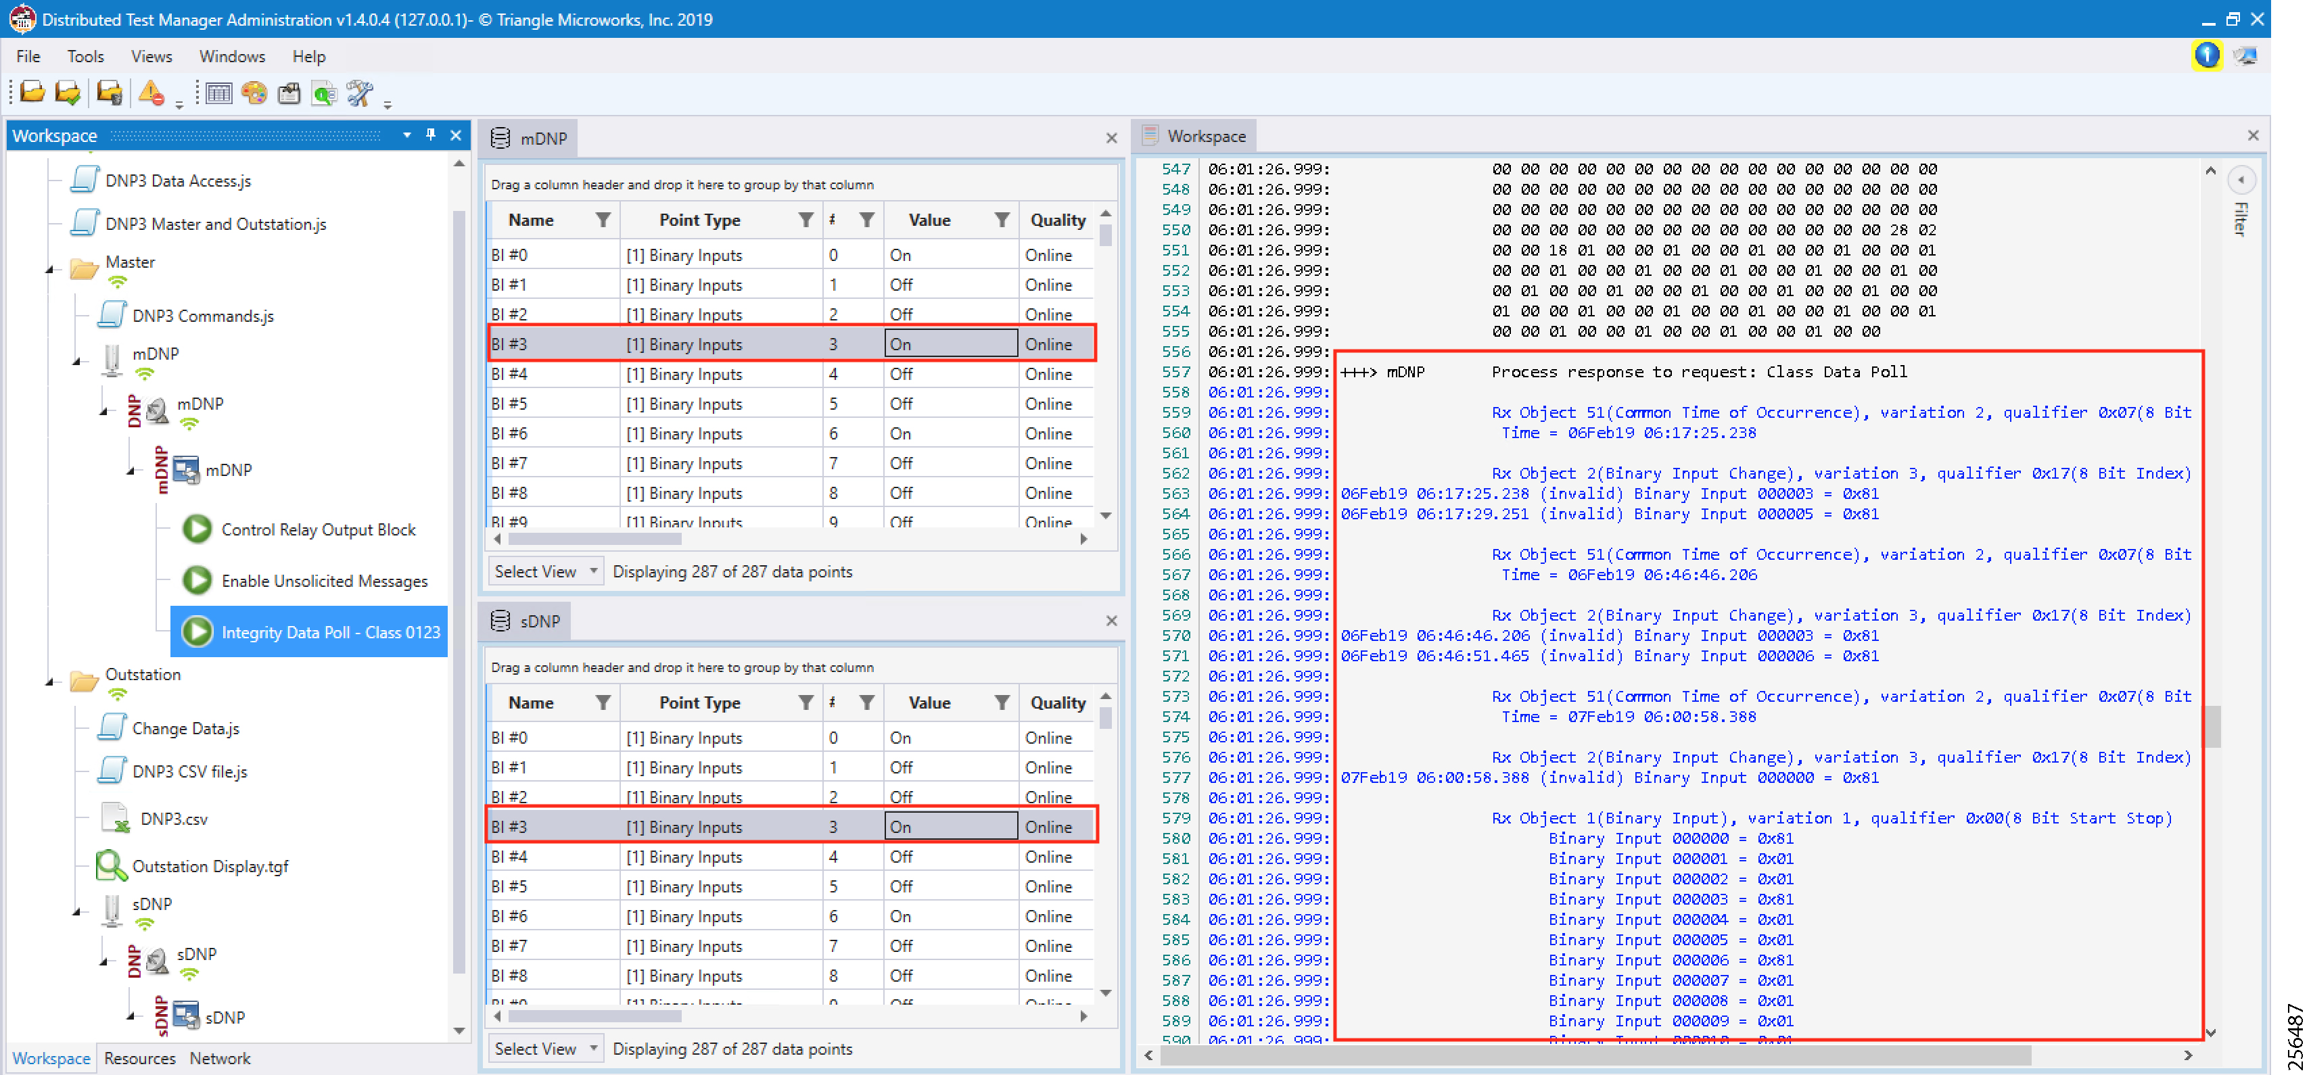Viewport: 2311px width, 1075px height.
Task: Filter the mDNP Name column
Action: (x=603, y=220)
